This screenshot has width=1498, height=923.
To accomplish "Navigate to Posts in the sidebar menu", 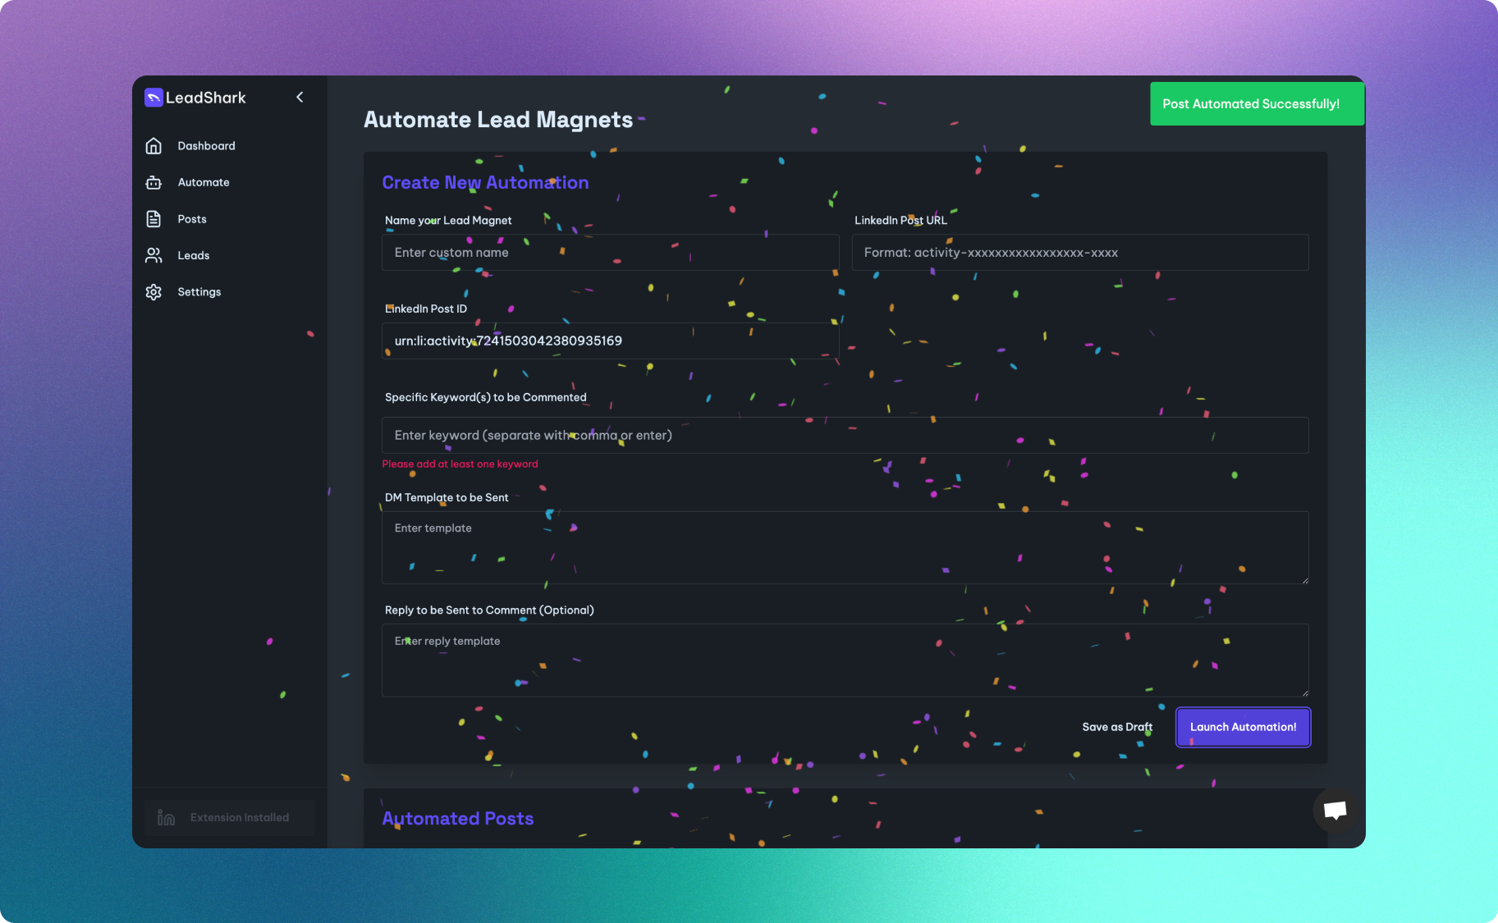I will (x=191, y=218).
